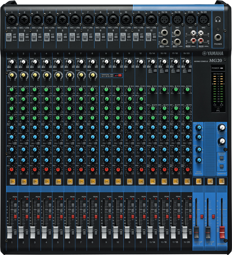The width and height of the screenshot is (232, 255).
Task: Select the 19/20 XLR MIC input
Action: click(203, 20)
